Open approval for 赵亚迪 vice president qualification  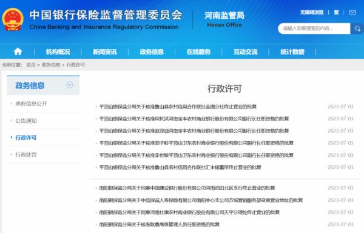(x=194, y=131)
